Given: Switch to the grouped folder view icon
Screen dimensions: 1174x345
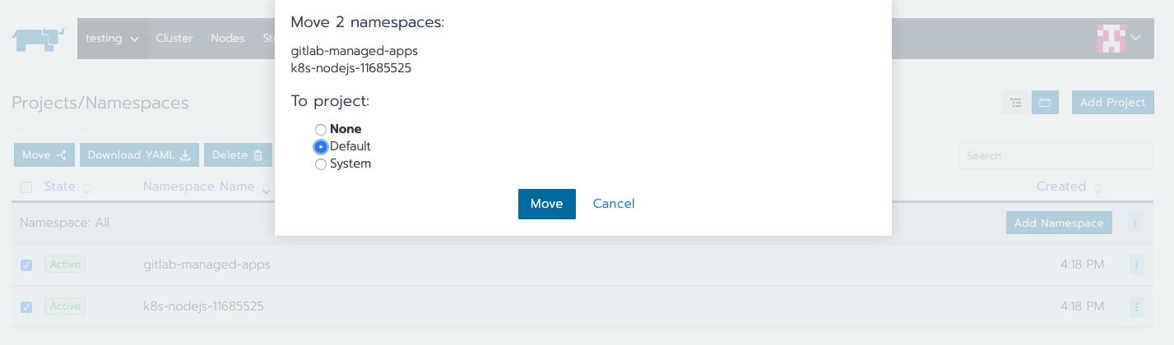Looking at the screenshot, I should pos(1045,103).
